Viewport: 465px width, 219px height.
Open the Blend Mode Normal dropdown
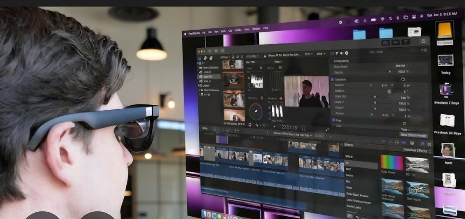401,66
